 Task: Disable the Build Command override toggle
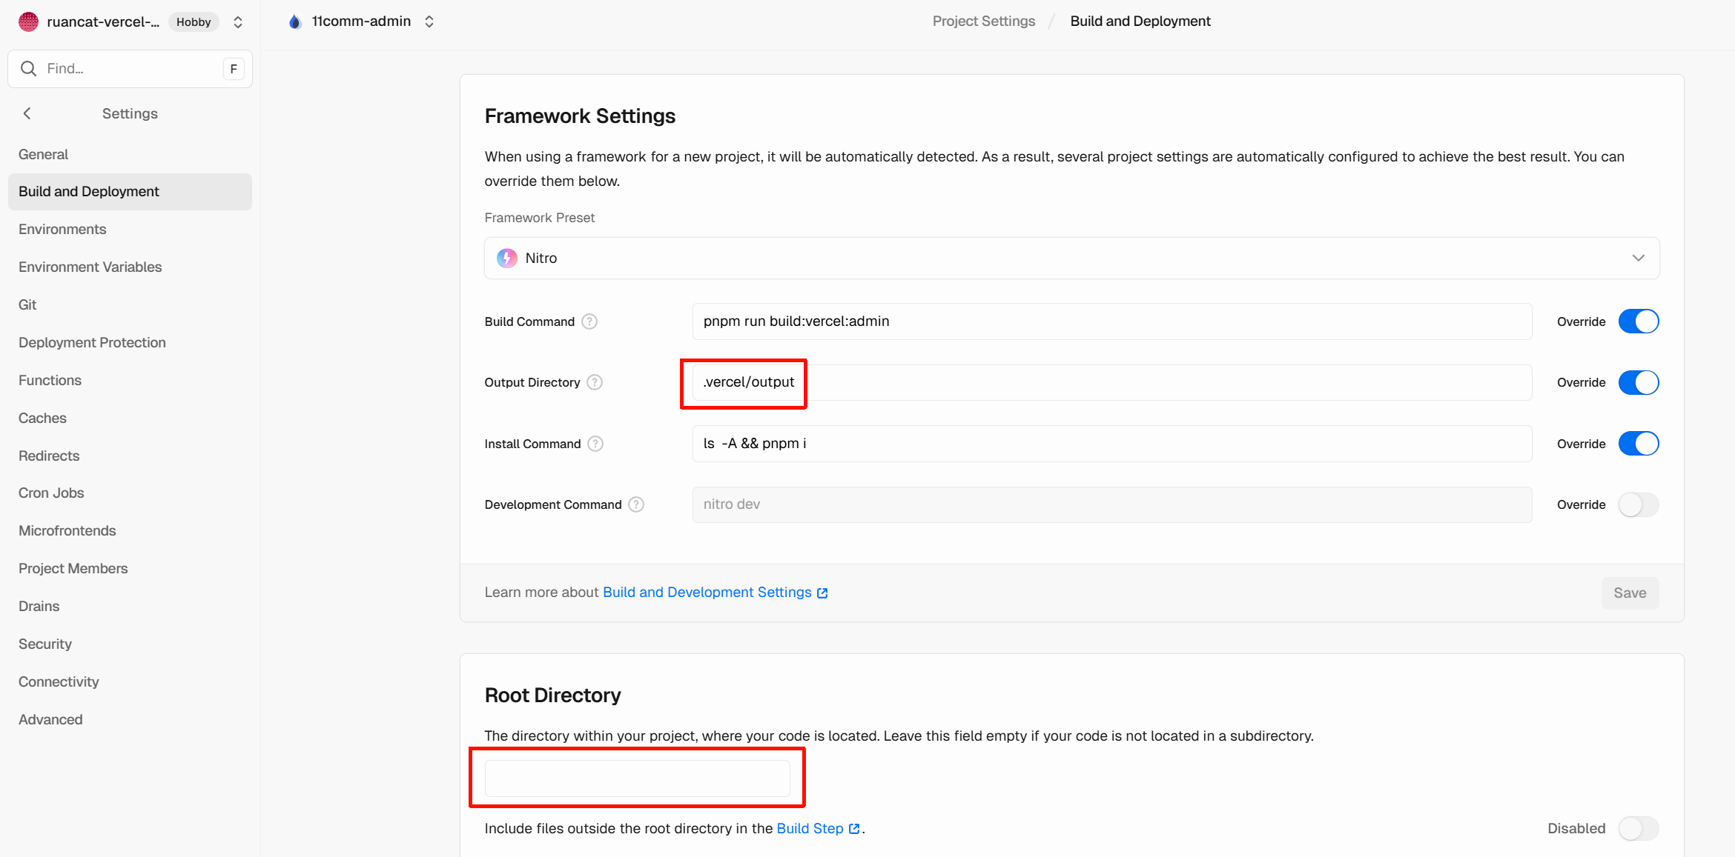pos(1638,321)
